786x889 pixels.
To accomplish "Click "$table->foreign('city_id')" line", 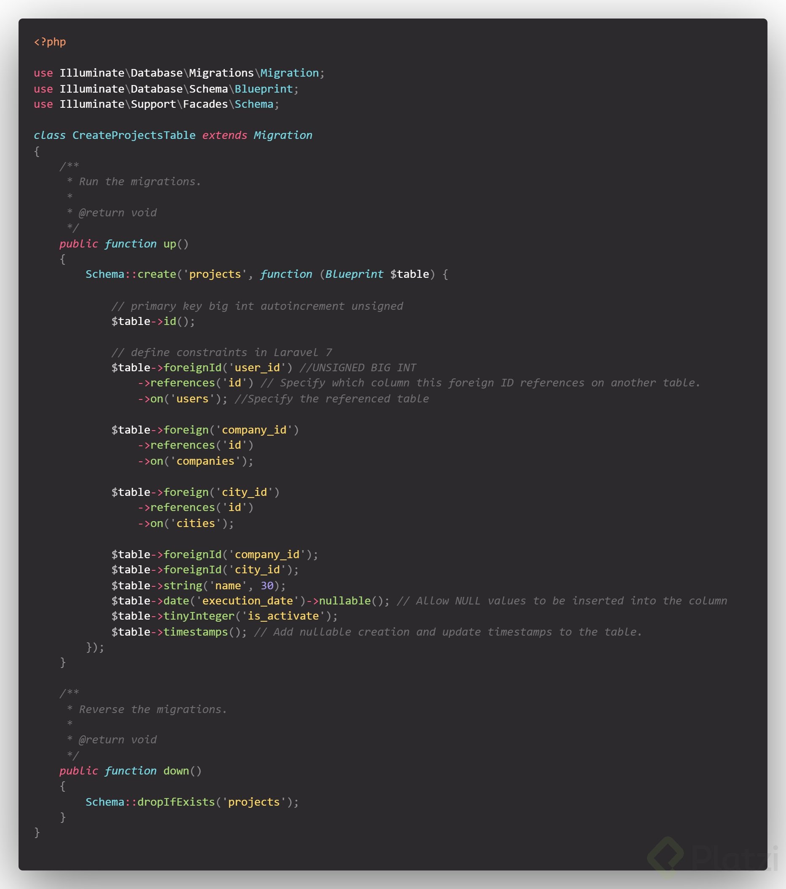I will (x=195, y=492).
